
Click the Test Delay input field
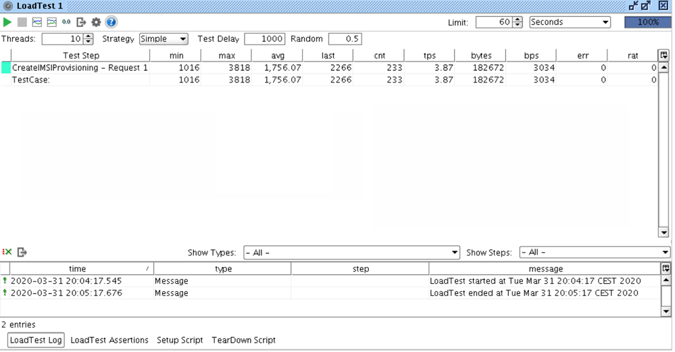tap(265, 39)
